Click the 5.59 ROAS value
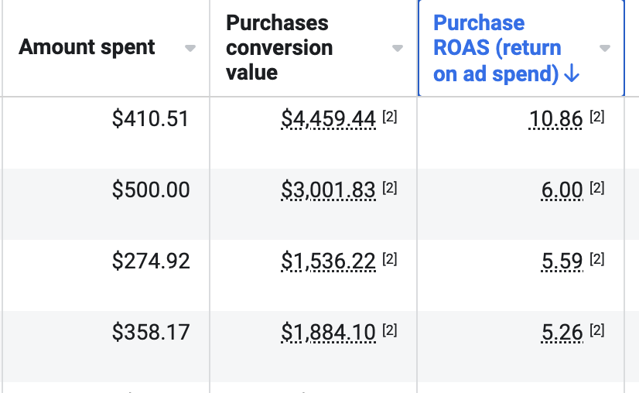Viewport: 639px width, 393px height. tap(562, 261)
